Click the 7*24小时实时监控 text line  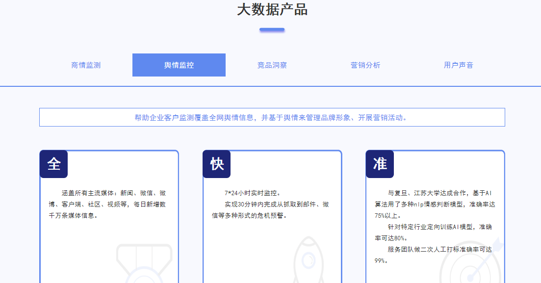coord(253,193)
